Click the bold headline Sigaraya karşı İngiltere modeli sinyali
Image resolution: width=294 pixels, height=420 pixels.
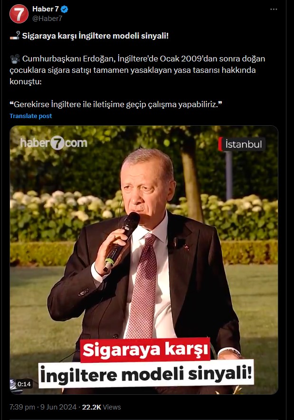[95, 36]
